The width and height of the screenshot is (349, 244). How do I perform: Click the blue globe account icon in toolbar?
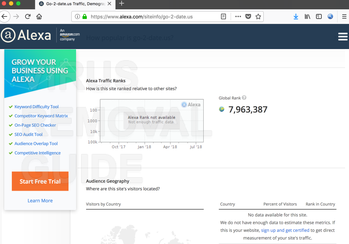(x=330, y=16)
